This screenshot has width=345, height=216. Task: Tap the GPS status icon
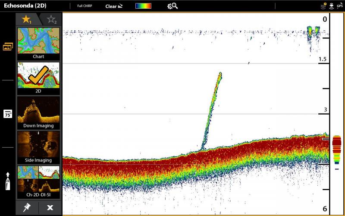coord(340,6)
